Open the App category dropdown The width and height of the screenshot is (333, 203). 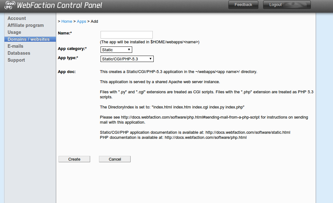coord(116,50)
